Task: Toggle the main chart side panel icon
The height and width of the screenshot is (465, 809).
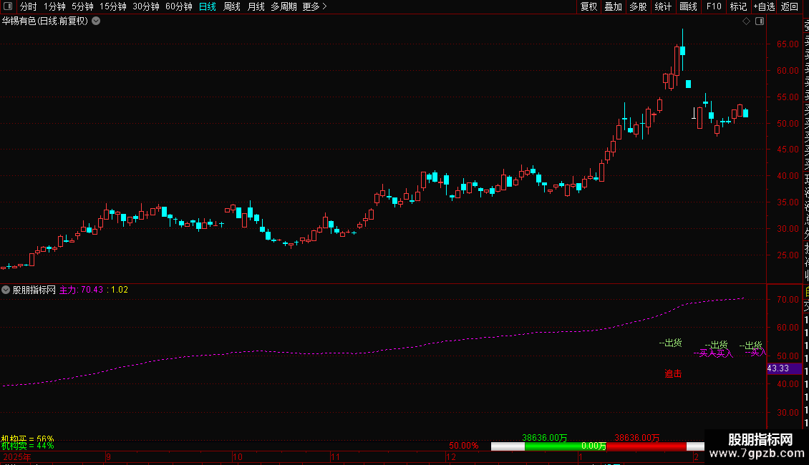Action: pyautogui.click(x=760, y=21)
